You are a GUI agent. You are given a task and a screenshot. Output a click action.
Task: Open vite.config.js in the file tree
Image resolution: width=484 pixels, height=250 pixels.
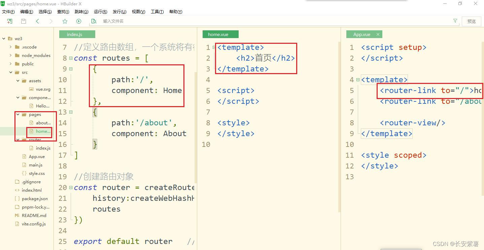point(30,224)
